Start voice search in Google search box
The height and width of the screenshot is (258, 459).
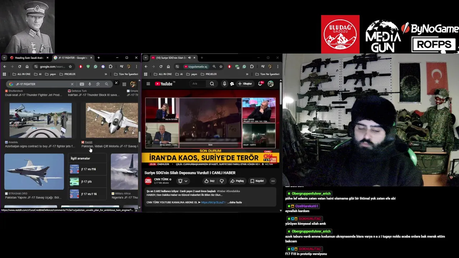(x=90, y=84)
